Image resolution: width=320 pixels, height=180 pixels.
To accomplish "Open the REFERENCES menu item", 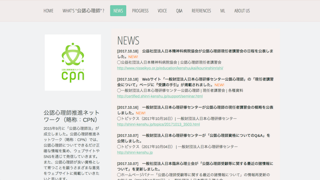I will point(201,10).
